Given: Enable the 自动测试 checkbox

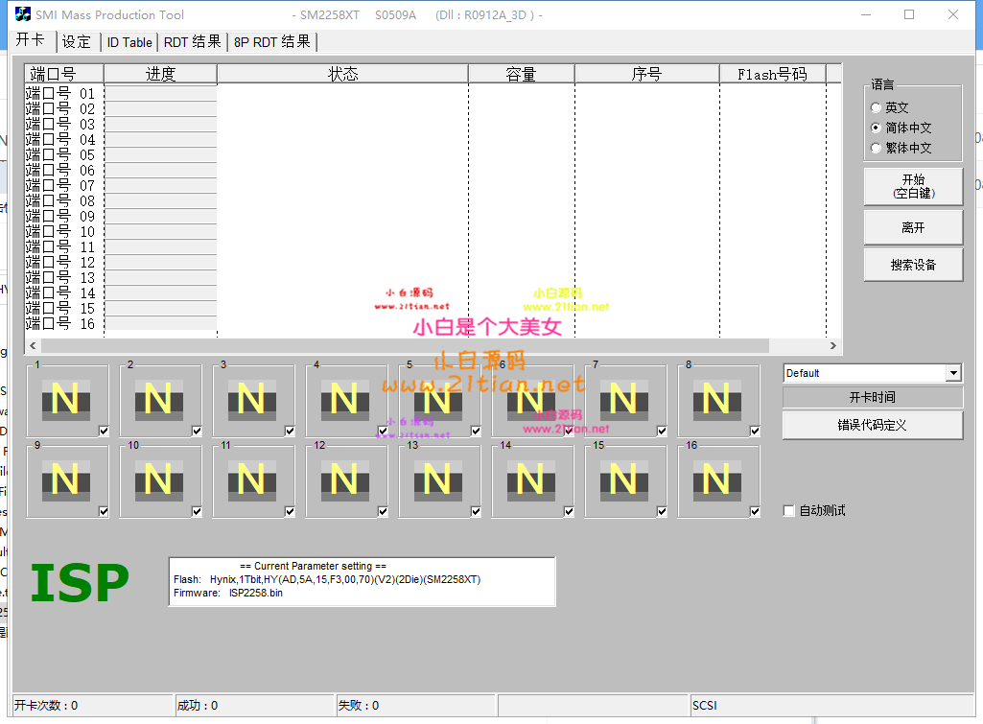Looking at the screenshot, I should click(789, 511).
